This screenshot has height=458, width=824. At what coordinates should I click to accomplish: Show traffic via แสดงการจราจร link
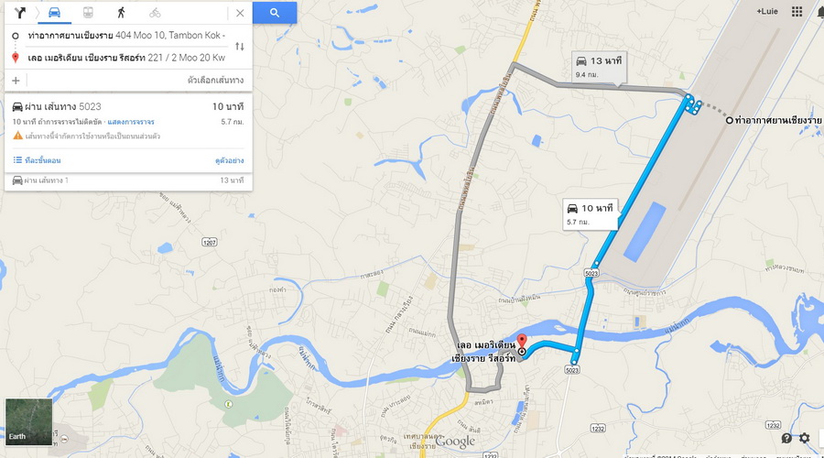[x=131, y=122]
